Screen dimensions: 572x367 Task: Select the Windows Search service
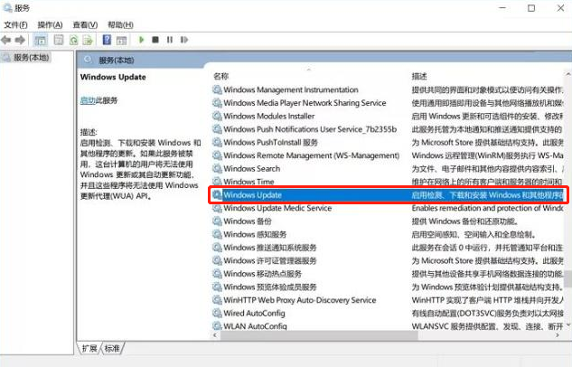(389, 168)
